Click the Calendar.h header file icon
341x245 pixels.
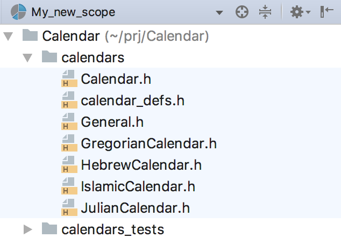coord(69,78)
